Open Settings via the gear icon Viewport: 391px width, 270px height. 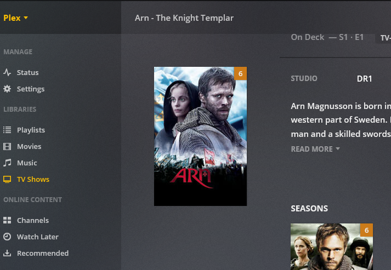(x=7, y=89)
